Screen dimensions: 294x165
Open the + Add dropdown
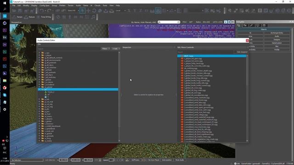(116, 49)
